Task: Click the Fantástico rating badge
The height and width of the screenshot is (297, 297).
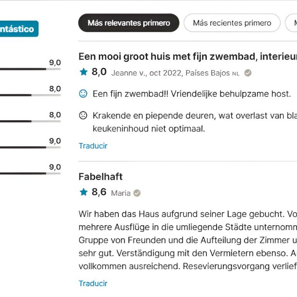Action: tap(19, 29)
